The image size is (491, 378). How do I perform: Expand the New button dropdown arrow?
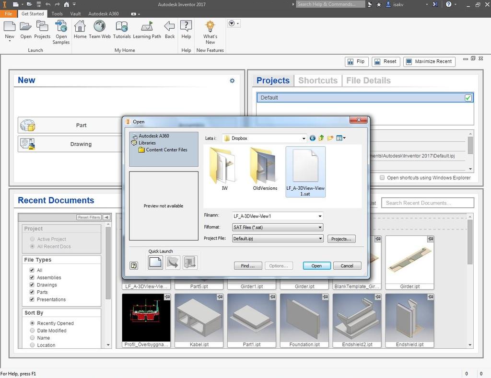click(x=10, y=41)
